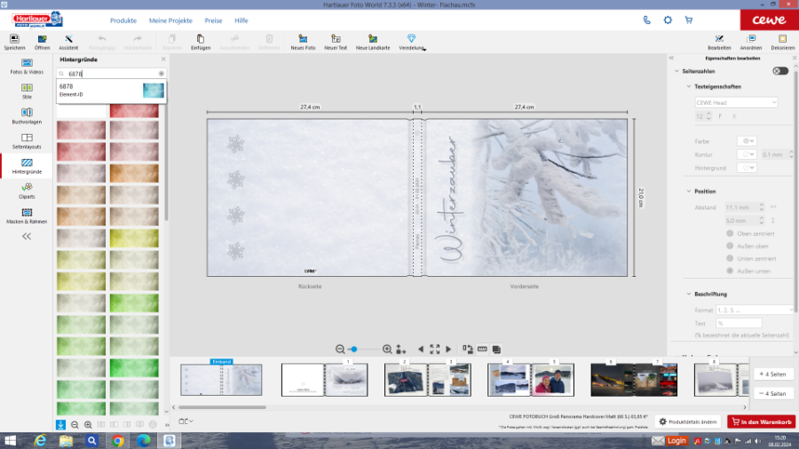Add a new photo with Neues Foto

(303, 41)
